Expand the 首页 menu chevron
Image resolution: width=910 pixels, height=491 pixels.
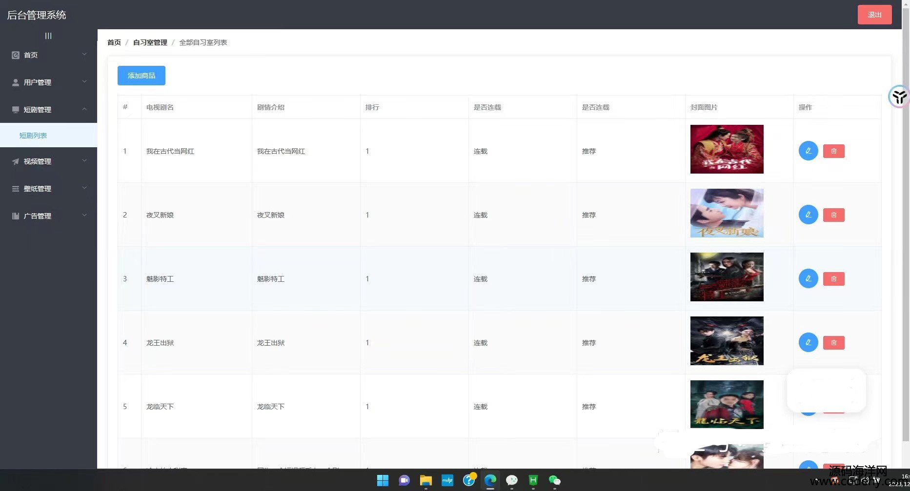84,54
